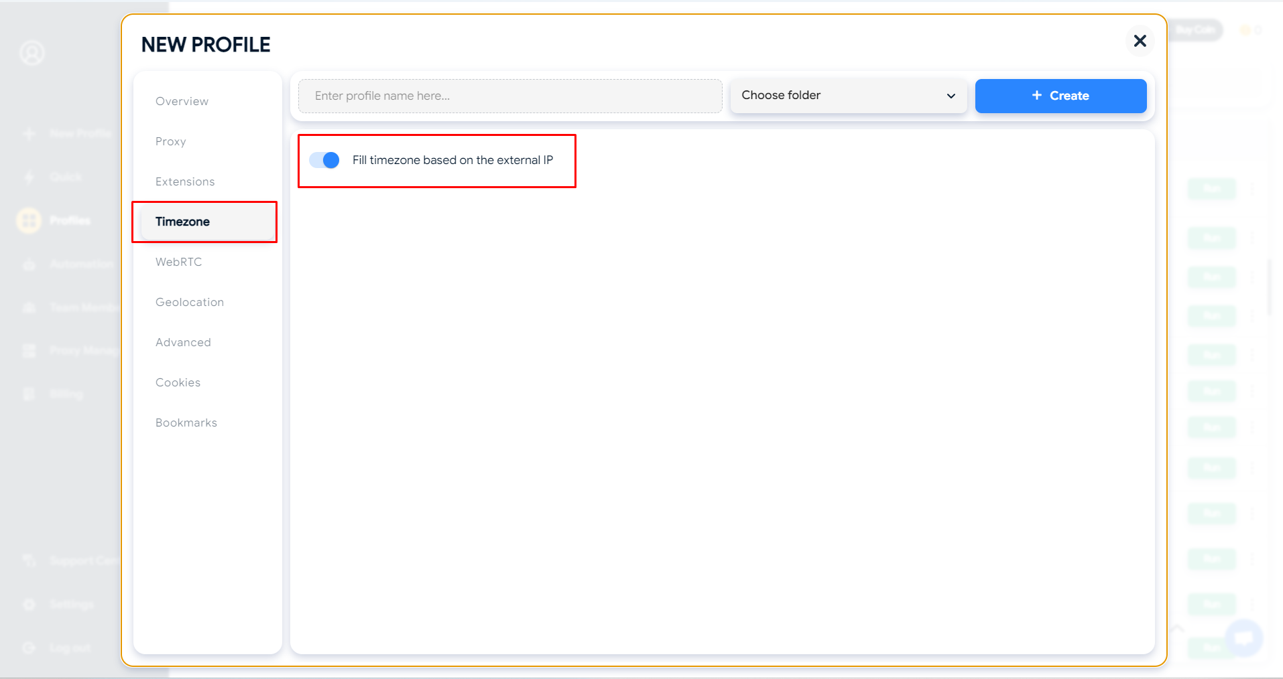1283x679 pixels.
Task: Expand the Choose folder dropdown
Action: (x=848, y=96)
